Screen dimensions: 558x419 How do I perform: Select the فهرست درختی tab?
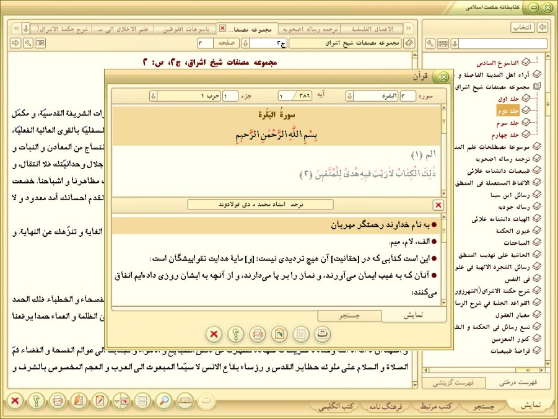pos(517,382)
